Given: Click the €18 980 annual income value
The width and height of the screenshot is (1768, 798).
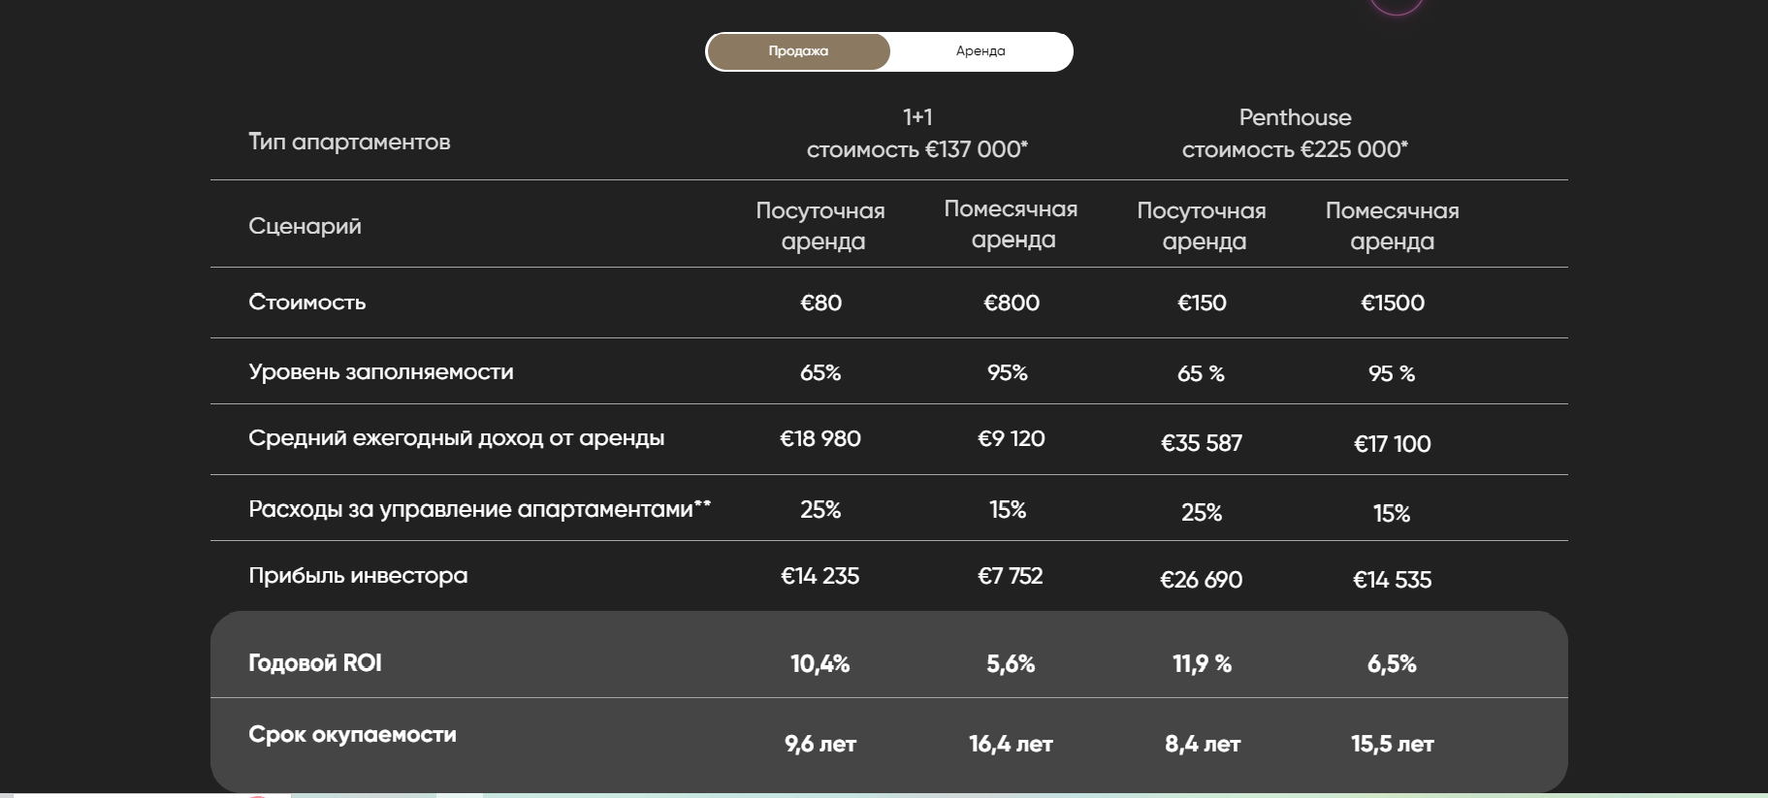Looking at the screenshot, I should click(820, 438).
